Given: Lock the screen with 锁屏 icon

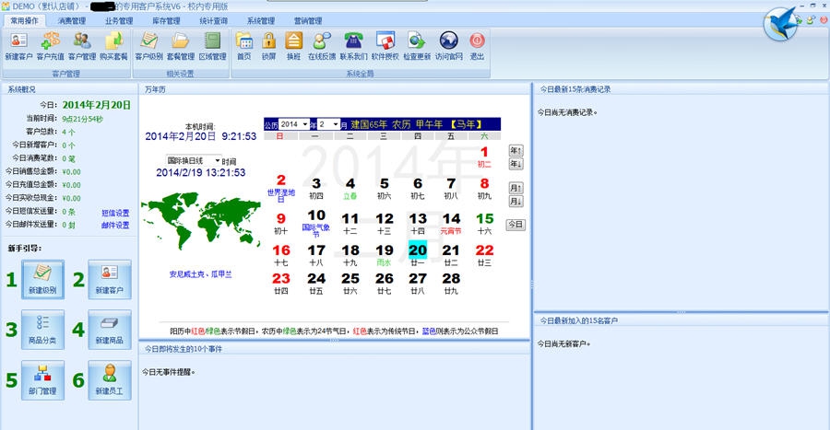Looking at the screenshot, I should click(269, 46).
